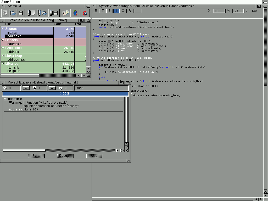Toggle the E button in editor toolbar

pyautogui.click(x=96, y=11)
